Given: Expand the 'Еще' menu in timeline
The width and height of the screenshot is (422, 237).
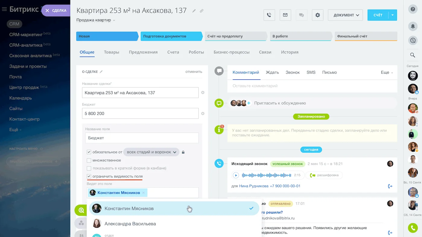Looking at the screenshot, I should point(387,72).
